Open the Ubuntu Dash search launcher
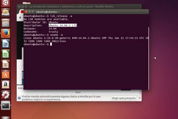This screenshot has height=119, width=178. click(x=5, y=3)
